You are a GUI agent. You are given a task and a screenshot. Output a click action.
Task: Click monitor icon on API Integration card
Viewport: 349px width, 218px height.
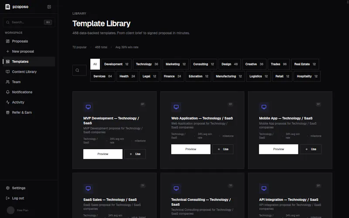pos(264,188)
